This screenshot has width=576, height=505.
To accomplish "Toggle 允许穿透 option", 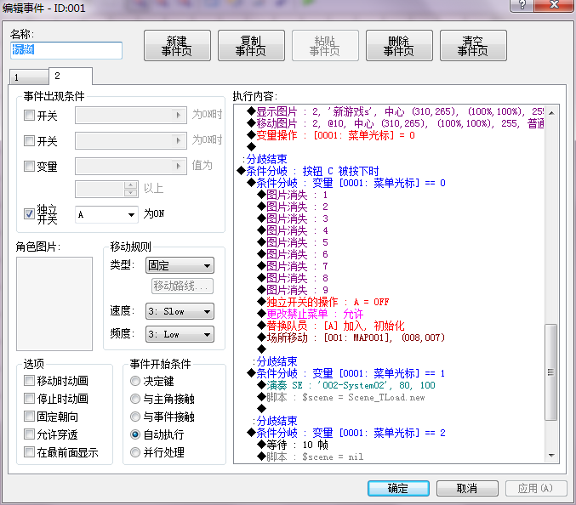I will pos(29,434).
